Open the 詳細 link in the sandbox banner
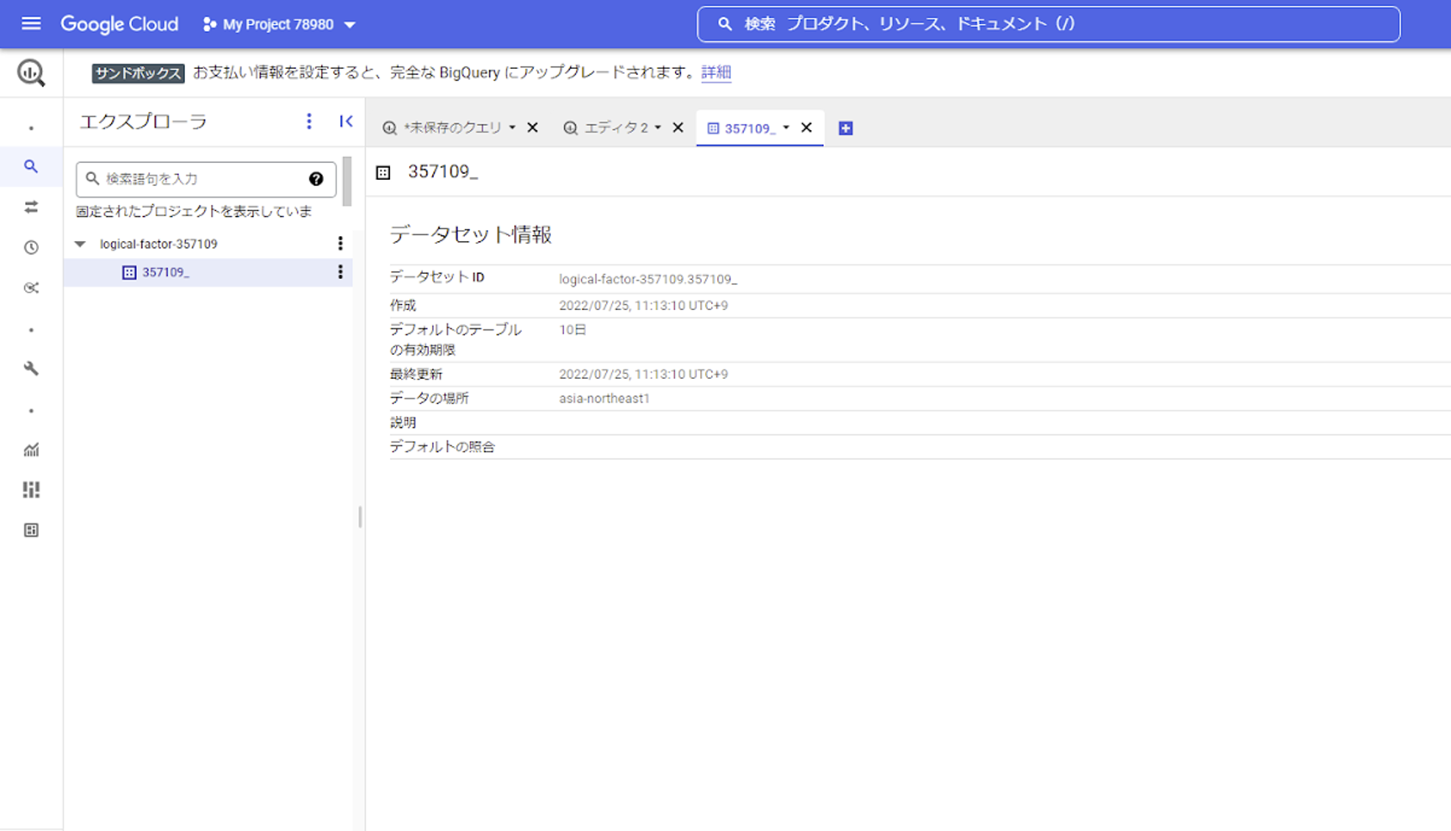This screenshot has width=1451, height=831. (x=715, y=72)
